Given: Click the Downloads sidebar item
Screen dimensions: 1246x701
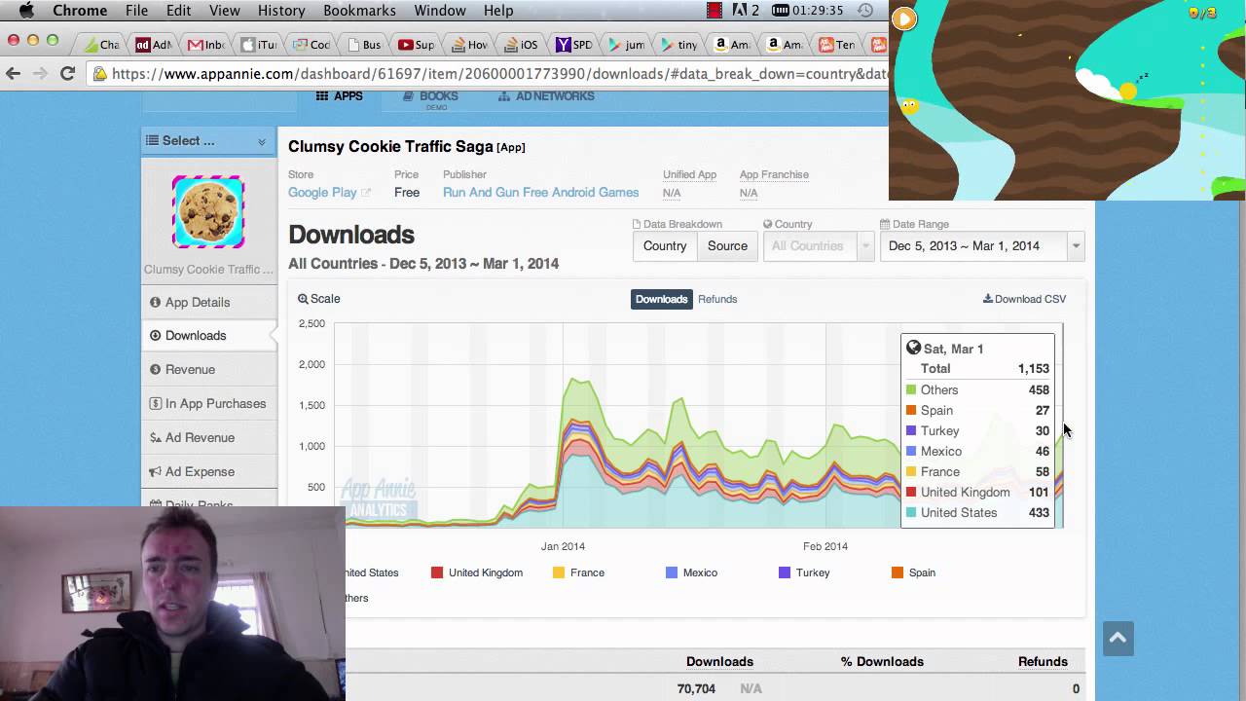Looking at the screenshot, I should pyautogui.click(x=208, y=336).
